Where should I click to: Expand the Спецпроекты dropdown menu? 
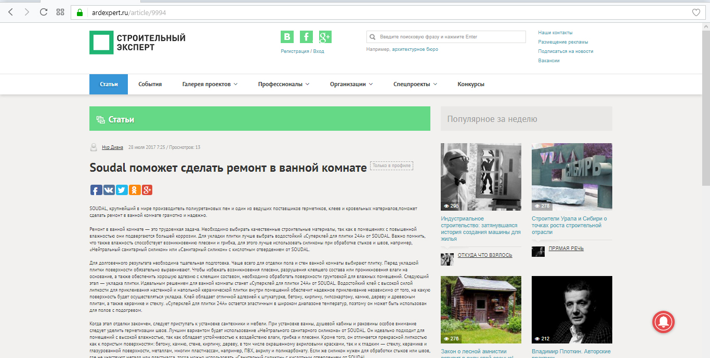tap(415, 84)
